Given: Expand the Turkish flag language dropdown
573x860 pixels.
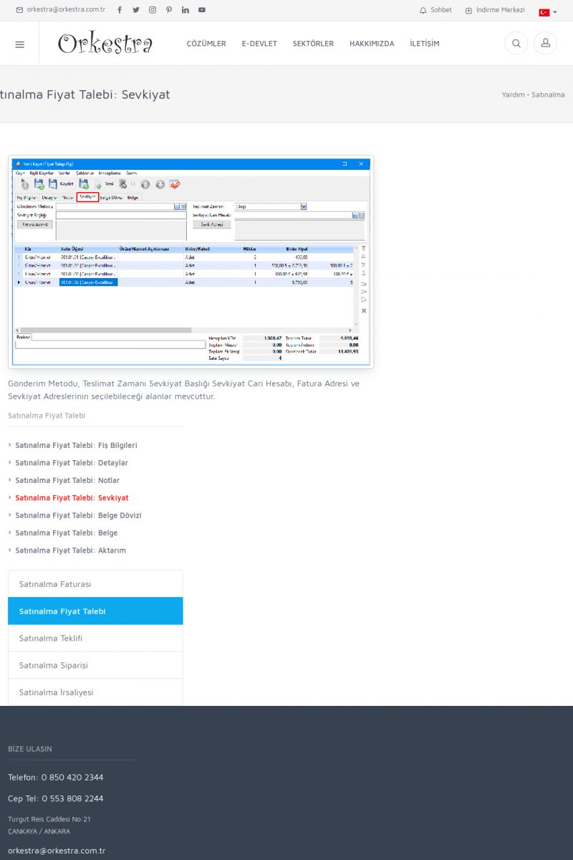Looking at the screenshot, I should [548, 12].
